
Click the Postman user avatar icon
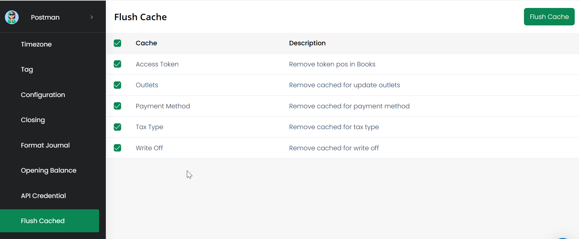tap(12, 17)
